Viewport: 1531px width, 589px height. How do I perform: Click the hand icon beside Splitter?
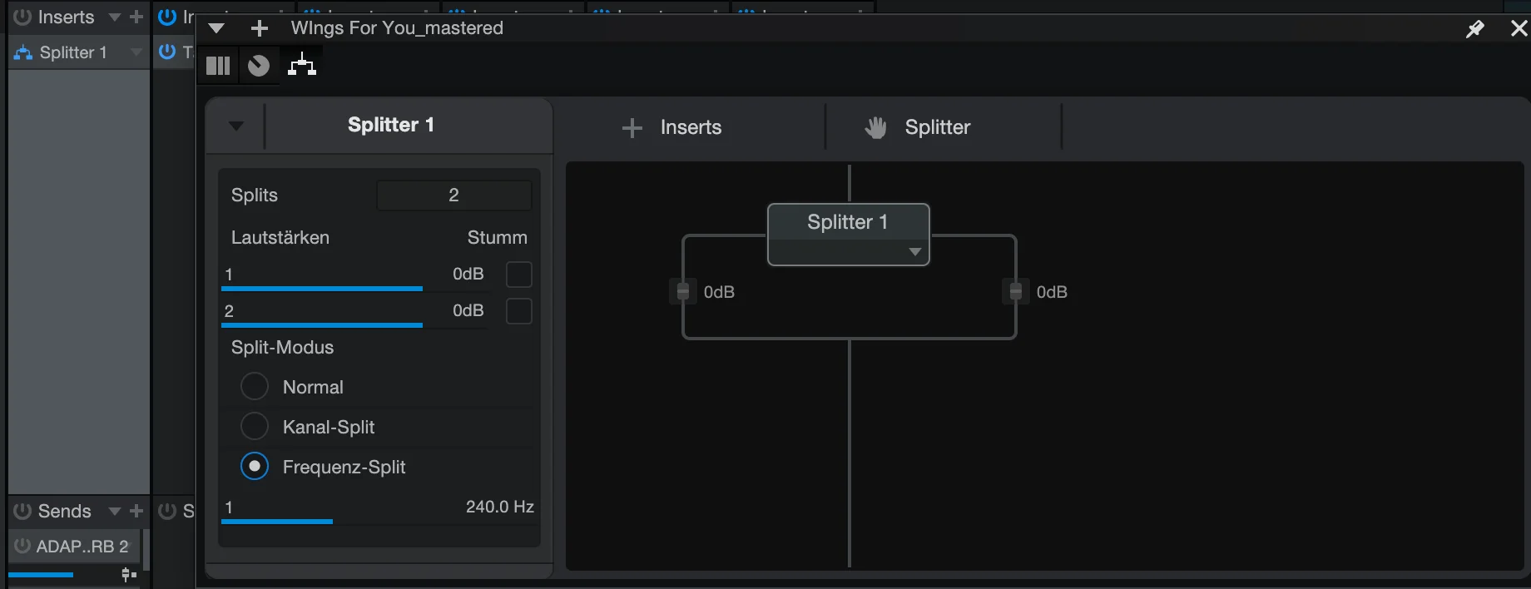(x=875, y=127)
